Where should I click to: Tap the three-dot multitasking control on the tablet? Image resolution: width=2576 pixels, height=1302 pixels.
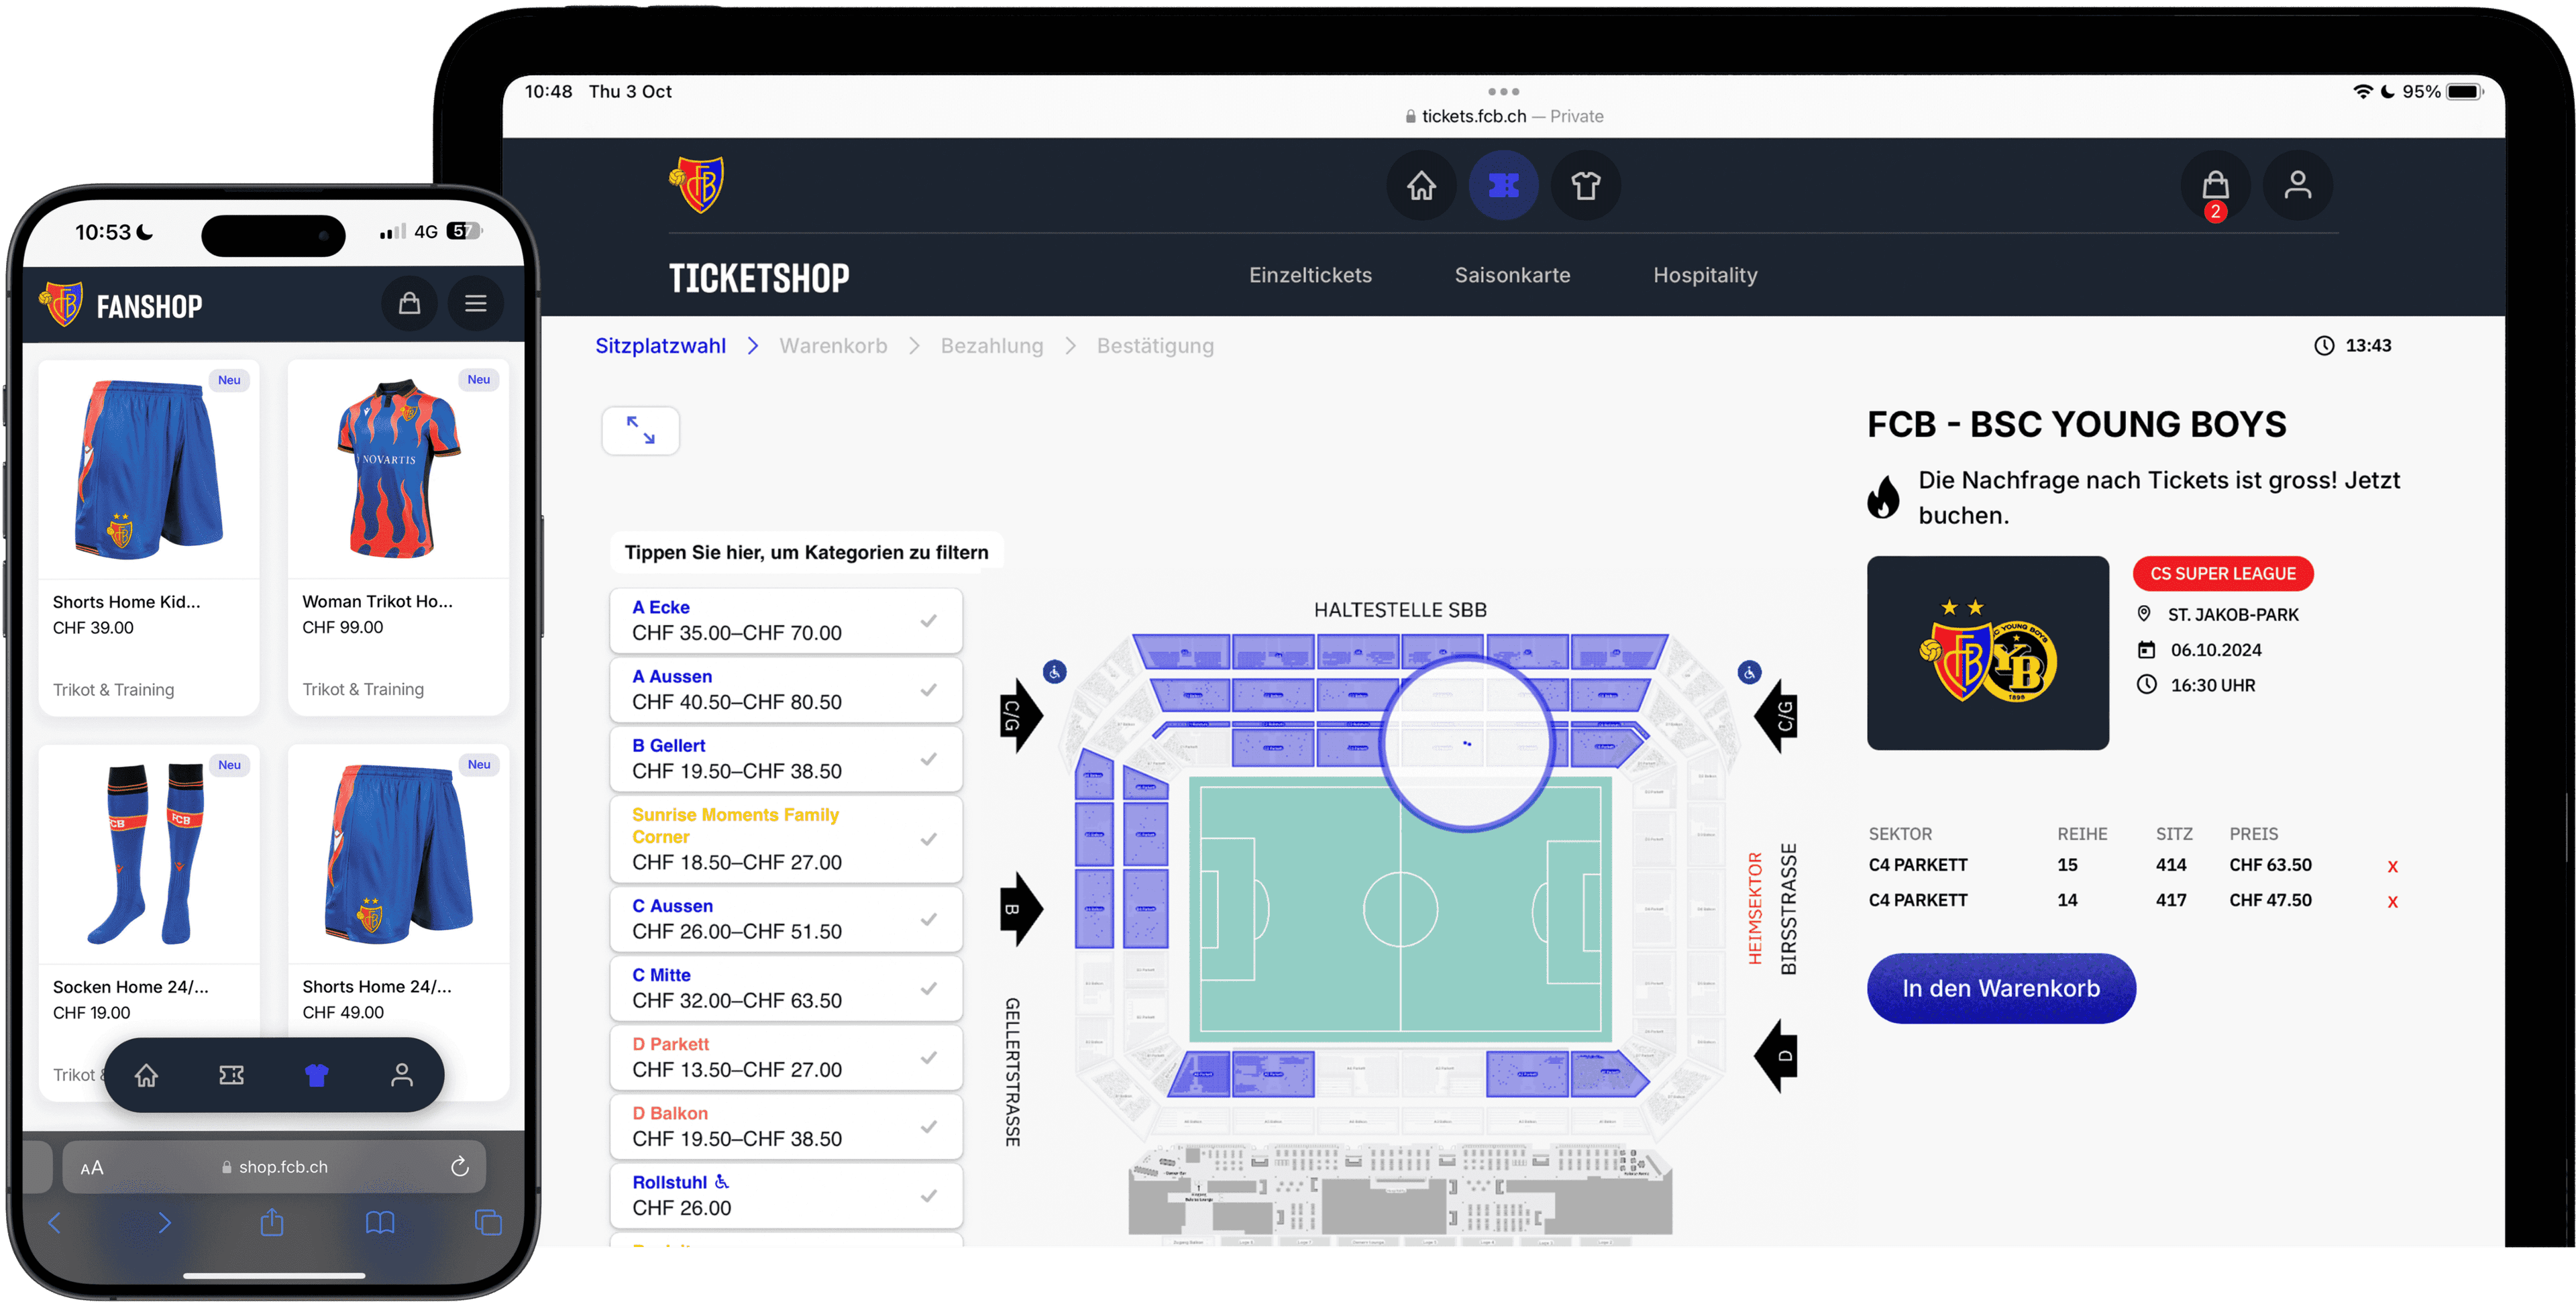(1503, 92)
